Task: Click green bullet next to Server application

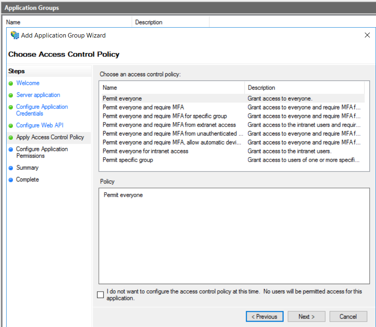Action: click(x=11, y=95)
